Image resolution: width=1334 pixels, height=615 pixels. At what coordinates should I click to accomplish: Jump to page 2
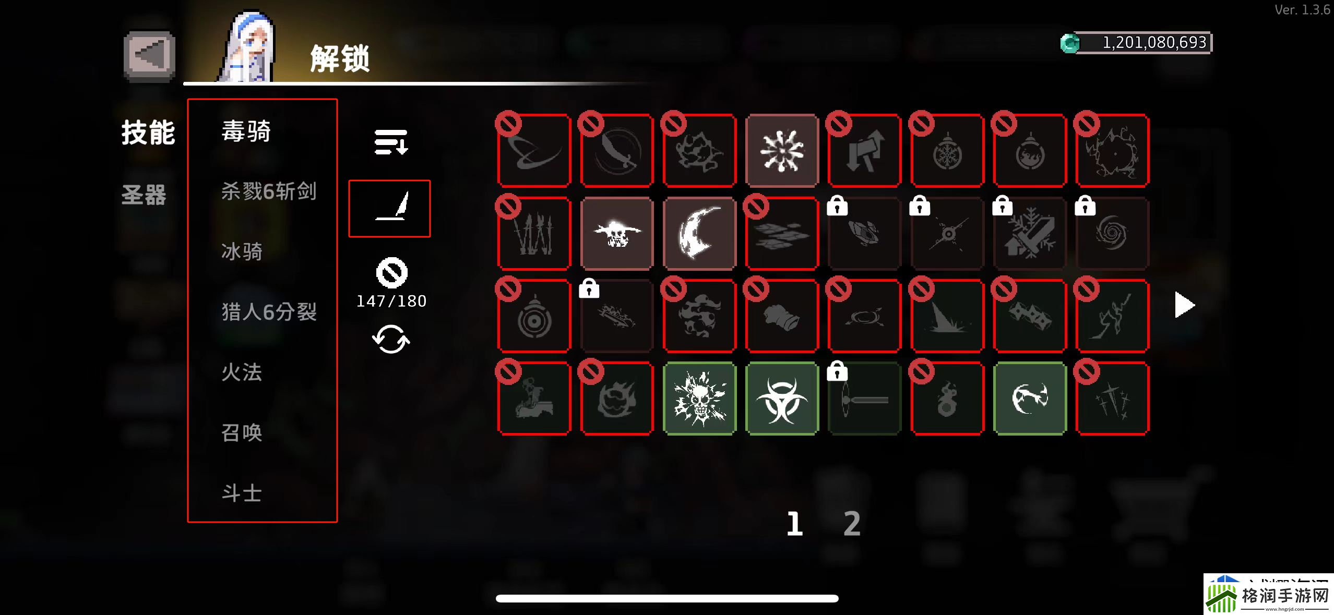tap(852, 523)
